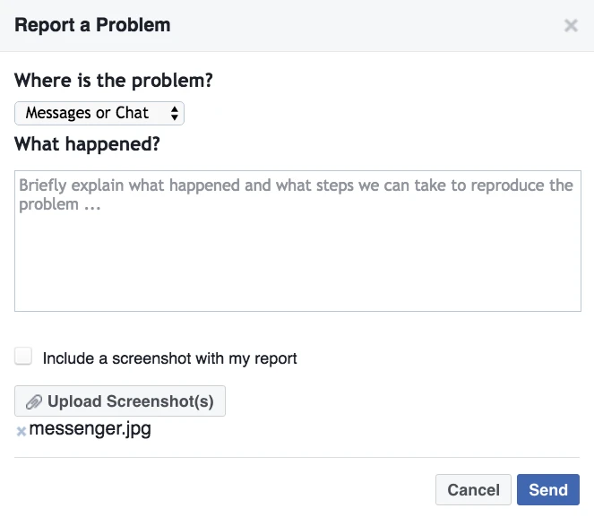Image resolution: width=594 pixels, height=517 pixels.
Task: Click the "Upload Screenshot(s)" button label text
Action: click(131, 401)
